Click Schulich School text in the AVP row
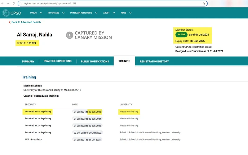248x155 pixels. (x=150, y=139)
